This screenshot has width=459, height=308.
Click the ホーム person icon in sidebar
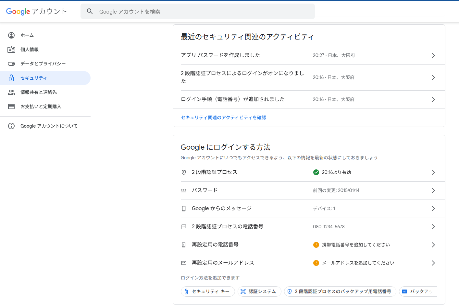[x=11, y=35]
